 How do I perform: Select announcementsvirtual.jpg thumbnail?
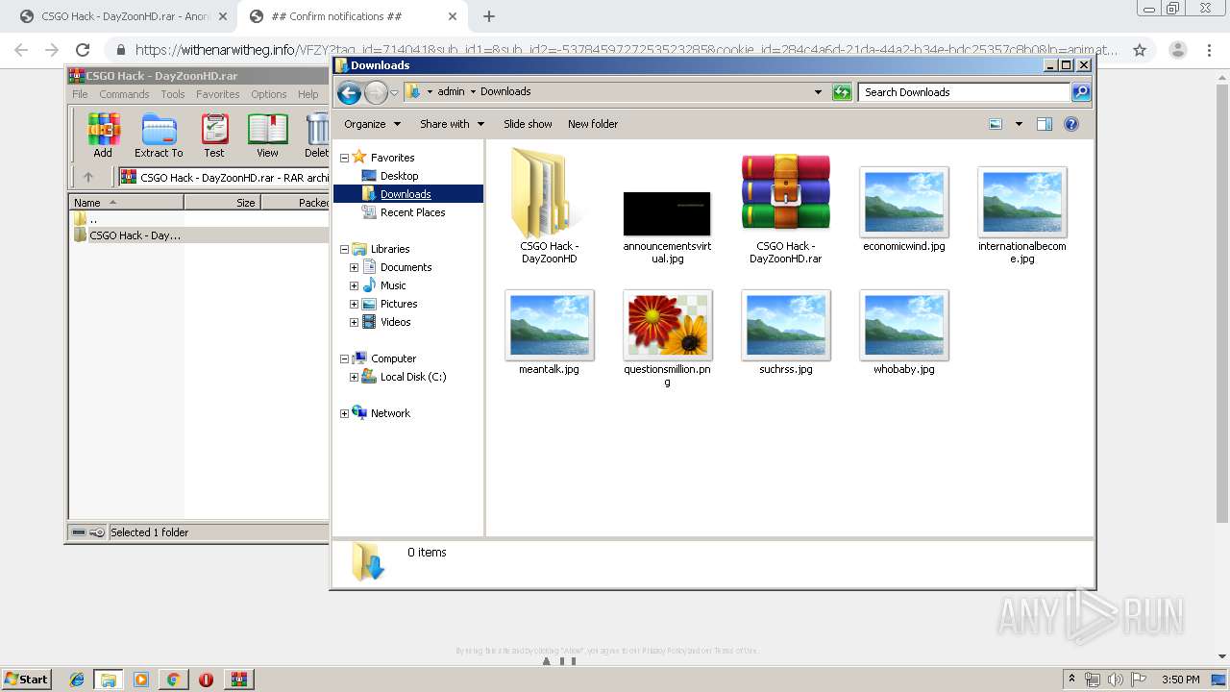[667, 213]
